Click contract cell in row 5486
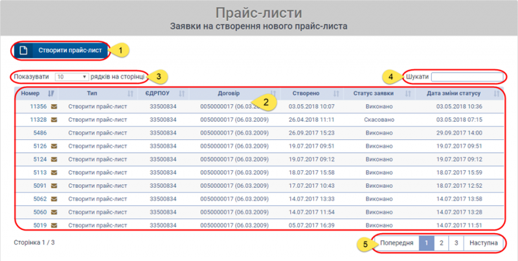518x261 pixels. pyautogui.click(x=234, y=133)
